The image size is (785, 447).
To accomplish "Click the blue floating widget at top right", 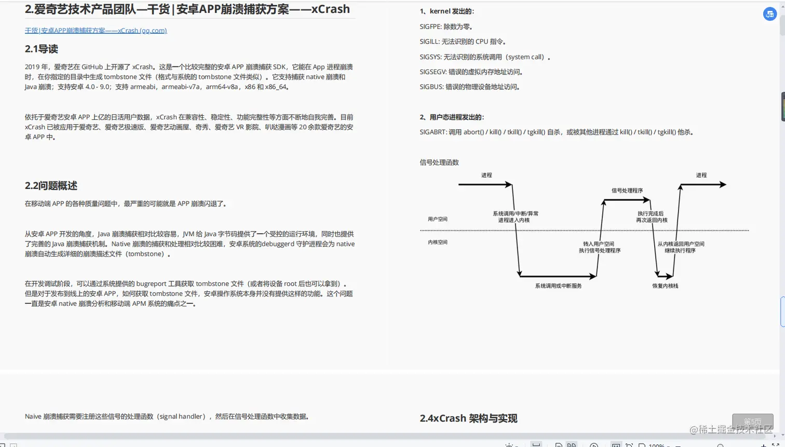I will (769, 14).
